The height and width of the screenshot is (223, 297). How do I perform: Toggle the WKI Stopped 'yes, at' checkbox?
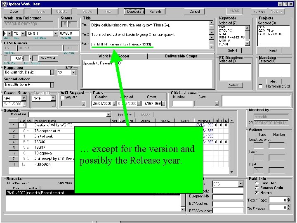(62, 97)
